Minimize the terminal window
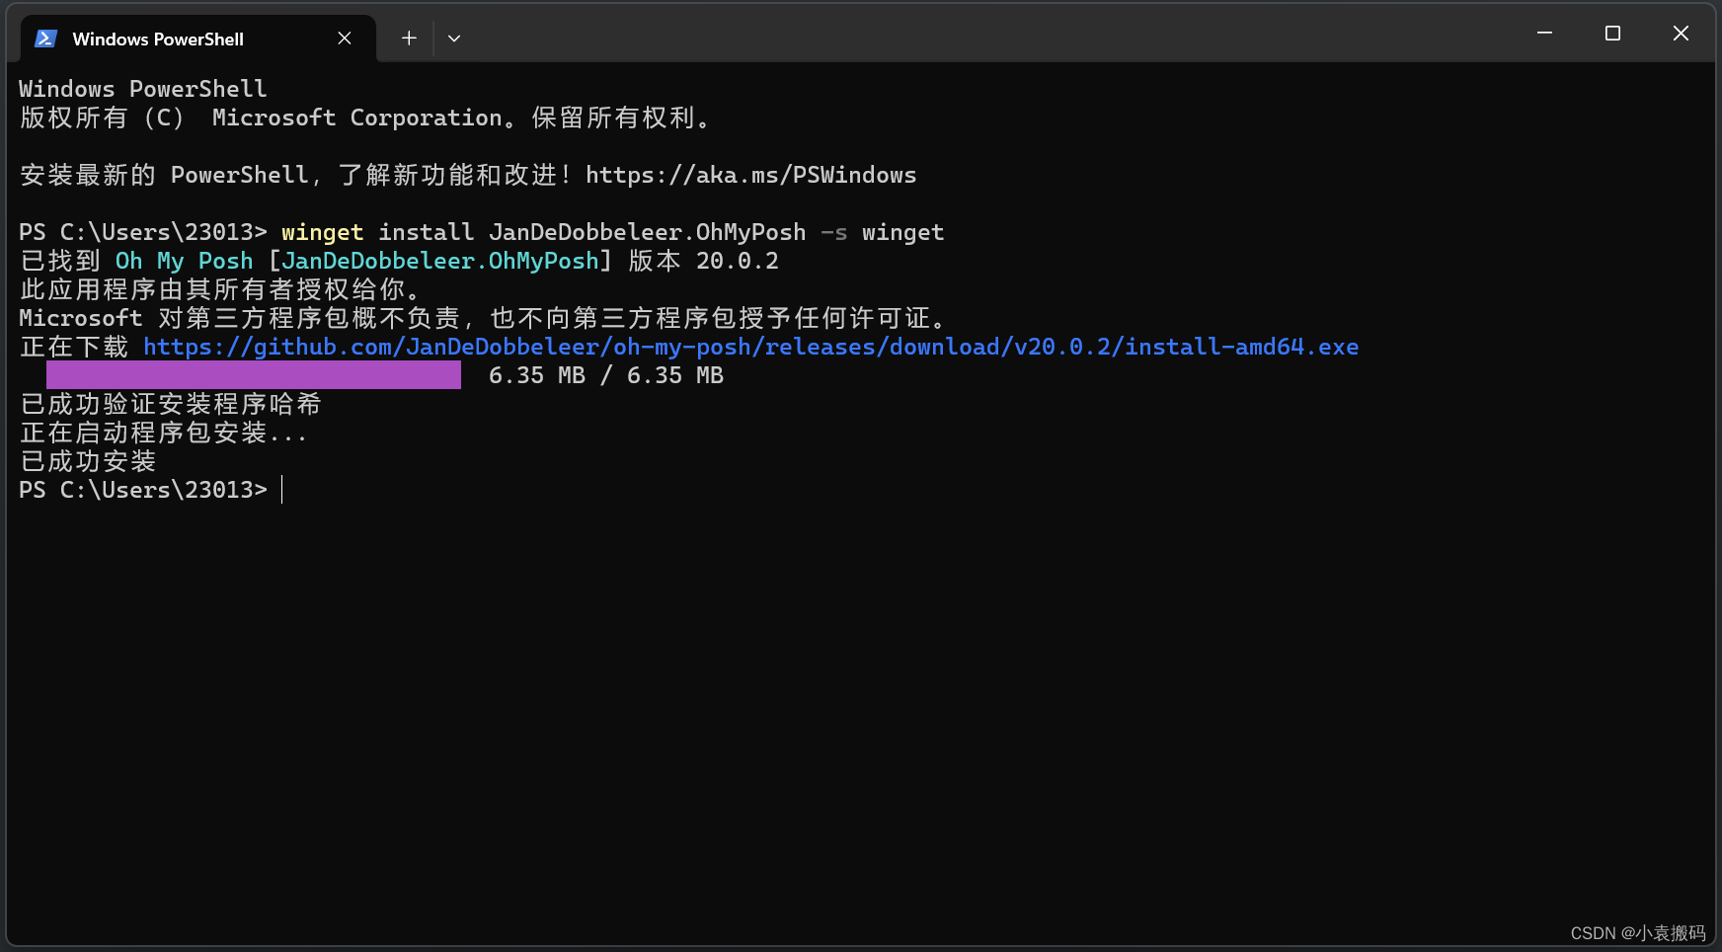Image resolution: width=1722 pixels, height=952 pixels. 1545,34
